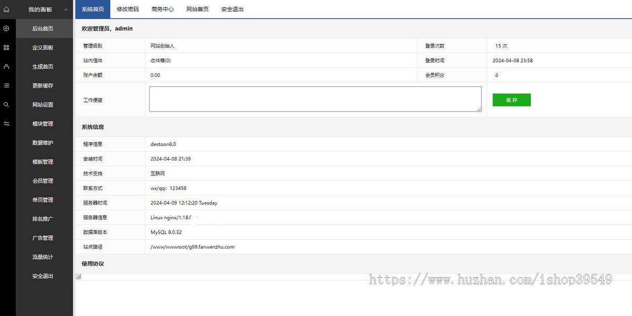The image size is (632, 316).
Task: Click the agreement textarea resize handle
Action: pyautogui.click(x=78, y=276)
